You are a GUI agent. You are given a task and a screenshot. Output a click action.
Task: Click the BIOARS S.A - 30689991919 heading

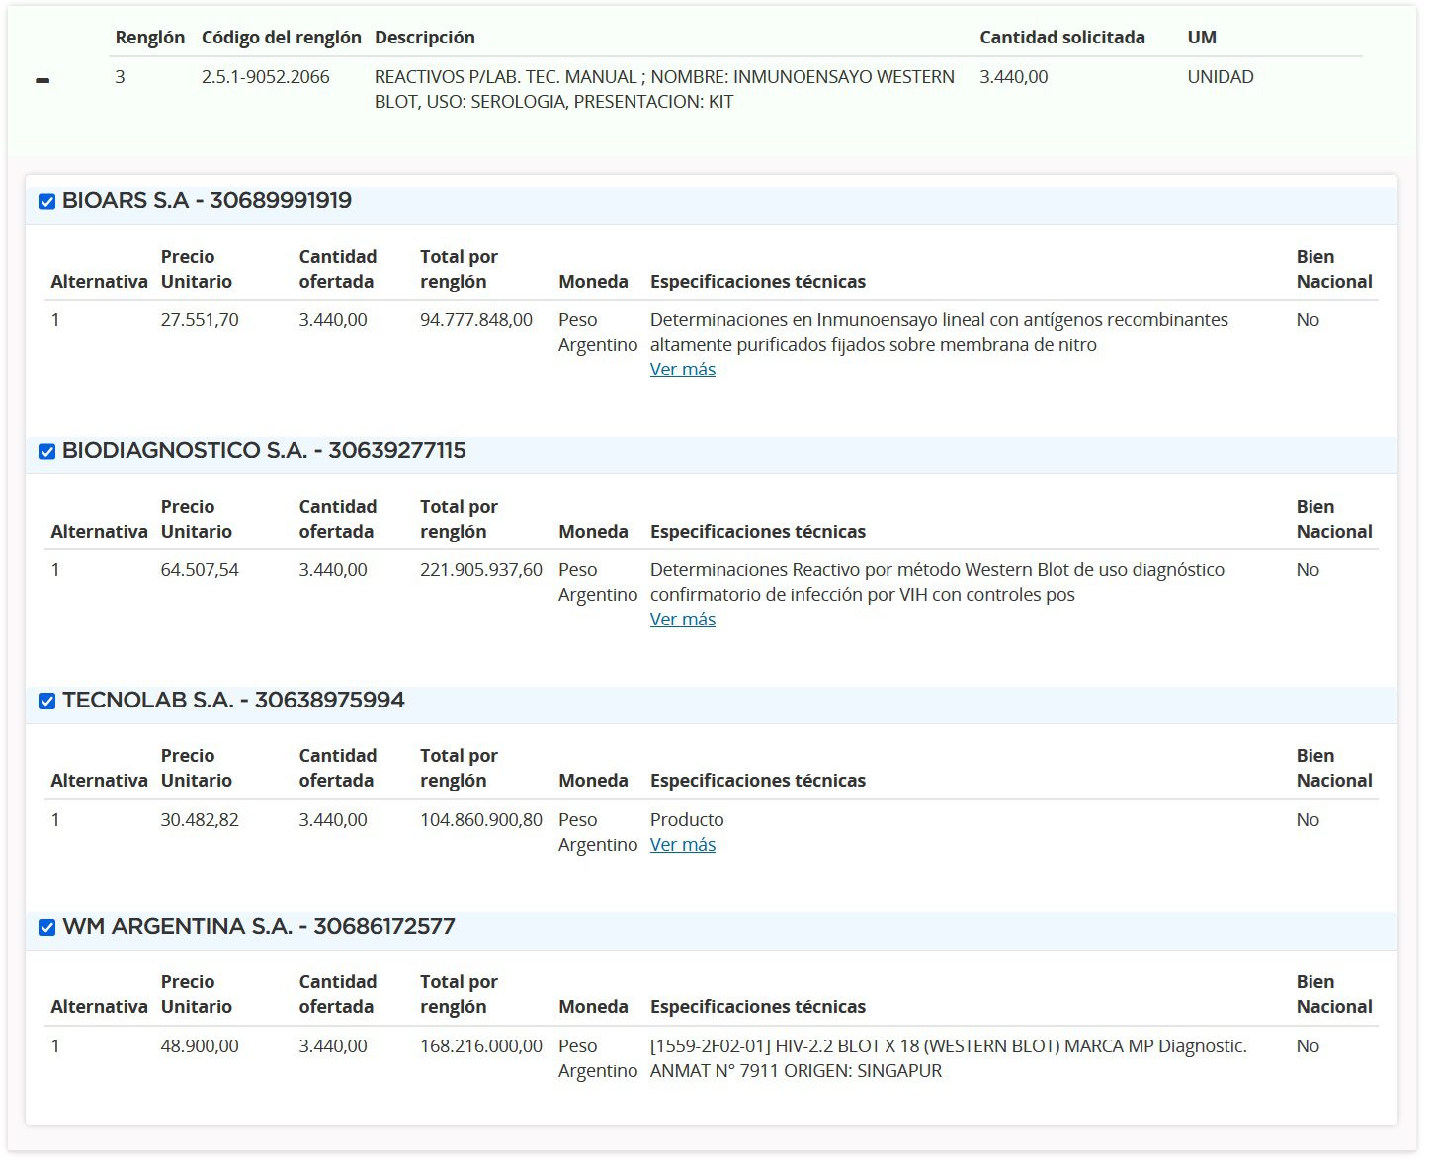(x=207, y=201)
